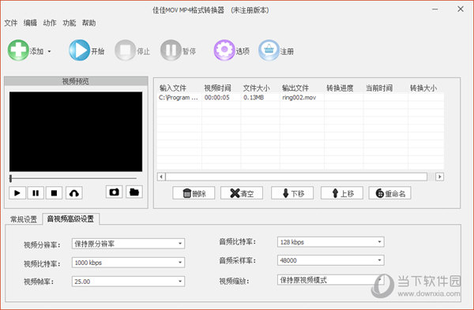The height and width of the screenshot is (310, 474).
Task: Take a snapshot with camera icon
Action: click(114, 192)
